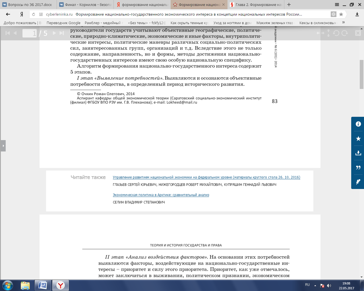Open link Управление развитием национальной экономики
Screen dimensions: 364x291
206,177
